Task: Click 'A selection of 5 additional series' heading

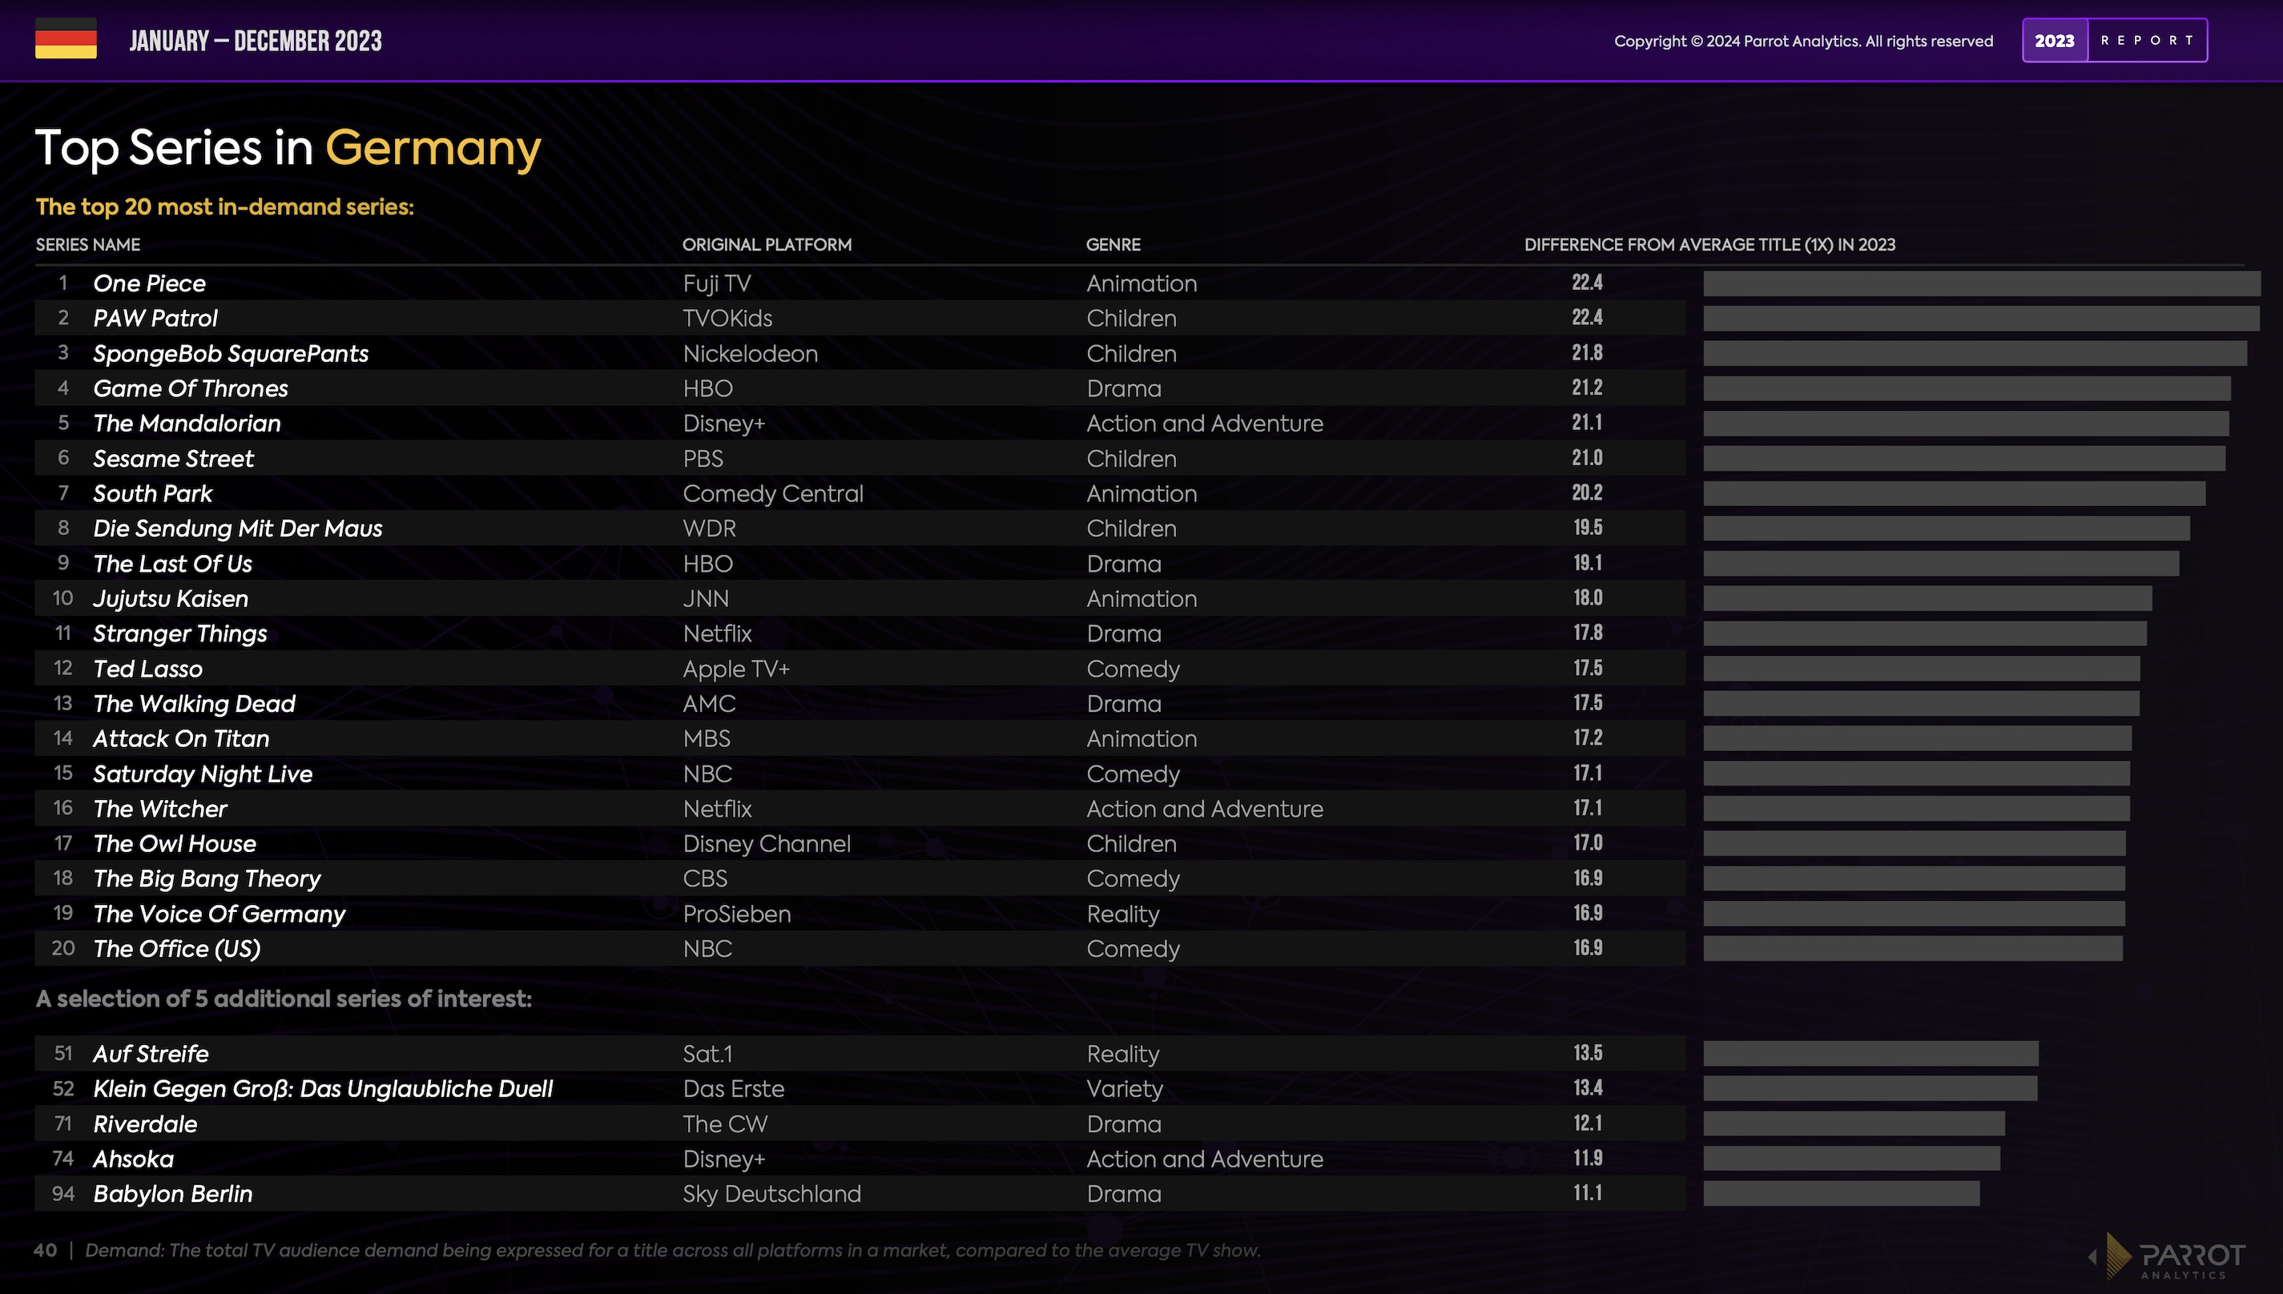Action: [284, 999]
